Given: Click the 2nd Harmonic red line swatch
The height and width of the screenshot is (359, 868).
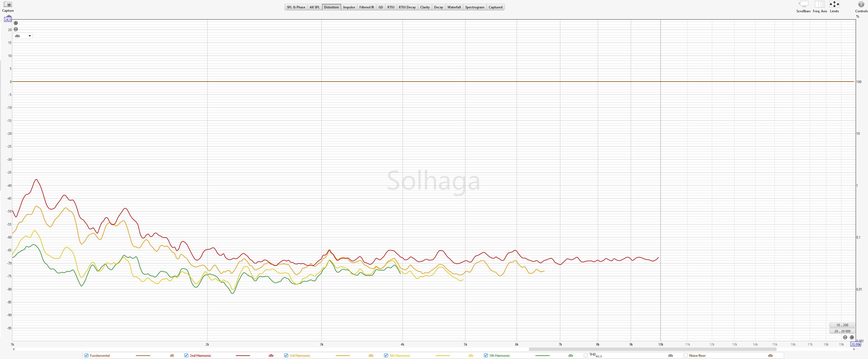Looking at the screenshot, I should (x=243, y=356).
